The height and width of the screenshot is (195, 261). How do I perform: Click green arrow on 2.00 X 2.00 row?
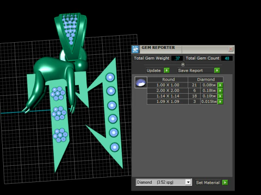(220, 90)
